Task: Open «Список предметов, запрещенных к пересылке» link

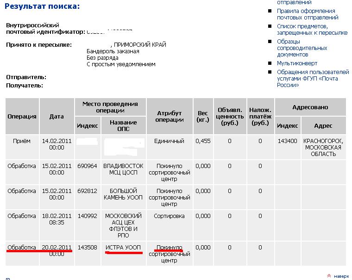Action: coord(312,30)
